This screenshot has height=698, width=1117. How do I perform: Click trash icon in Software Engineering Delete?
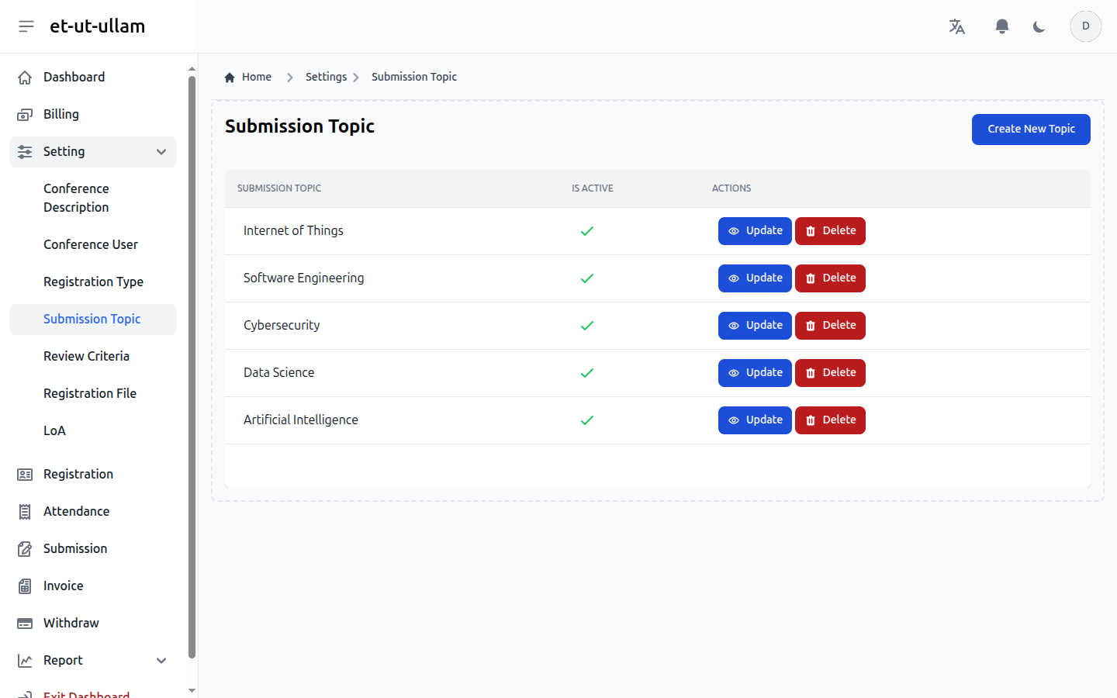(x=811, y=278)
